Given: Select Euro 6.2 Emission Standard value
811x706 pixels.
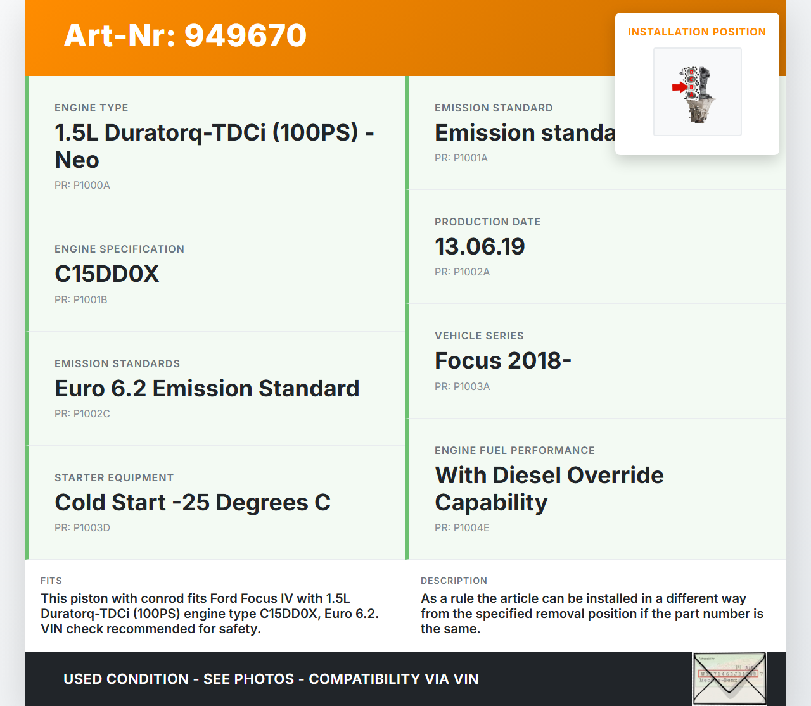Looking at the screenshot, I should click(x=207, y=388).
